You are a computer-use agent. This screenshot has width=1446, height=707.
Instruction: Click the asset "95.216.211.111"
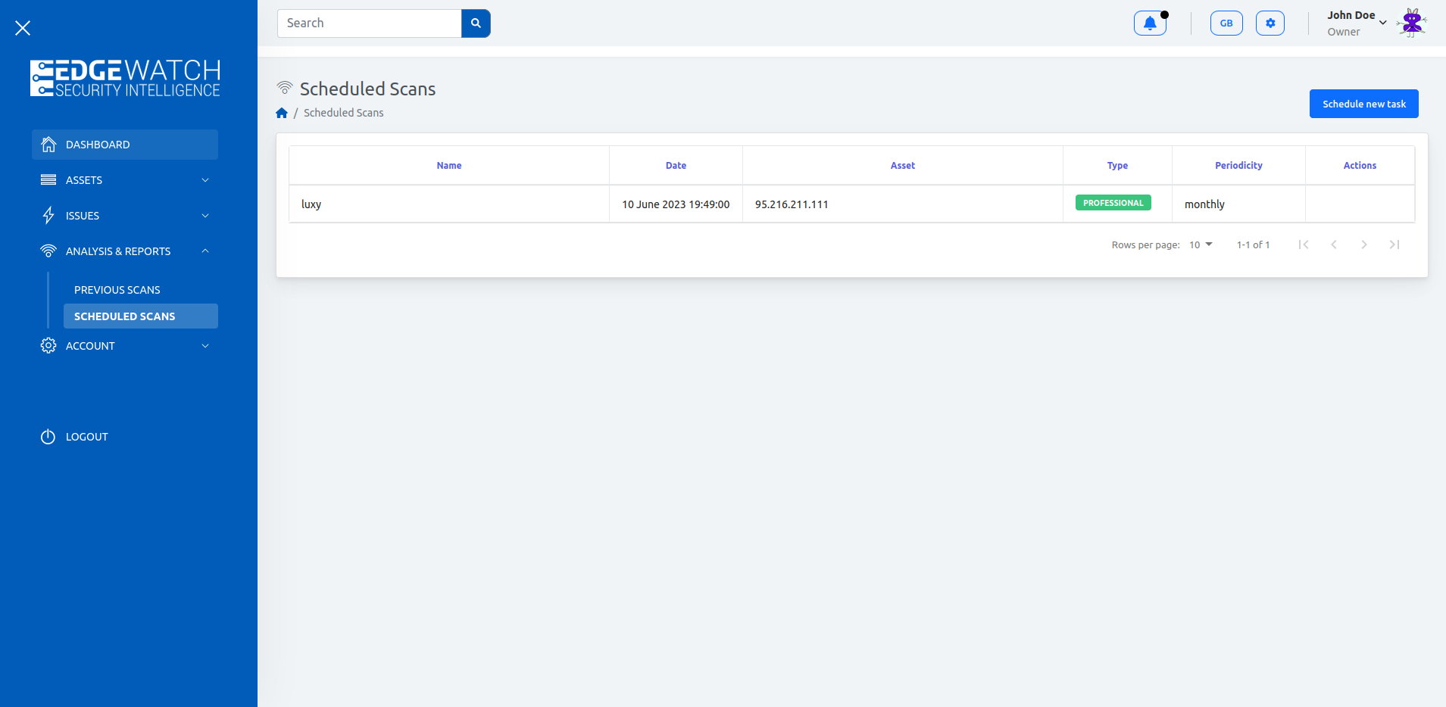pyautogui.click(x=792, y=204)
